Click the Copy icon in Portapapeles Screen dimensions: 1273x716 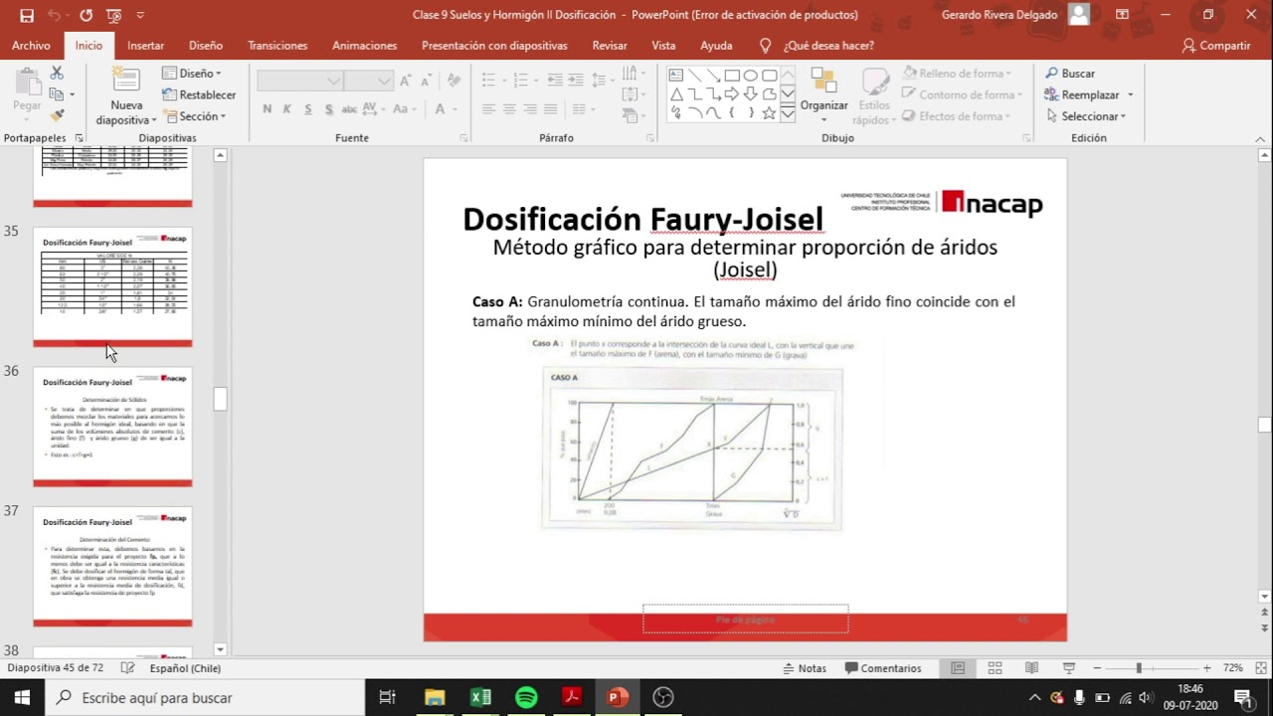(57, 94)
